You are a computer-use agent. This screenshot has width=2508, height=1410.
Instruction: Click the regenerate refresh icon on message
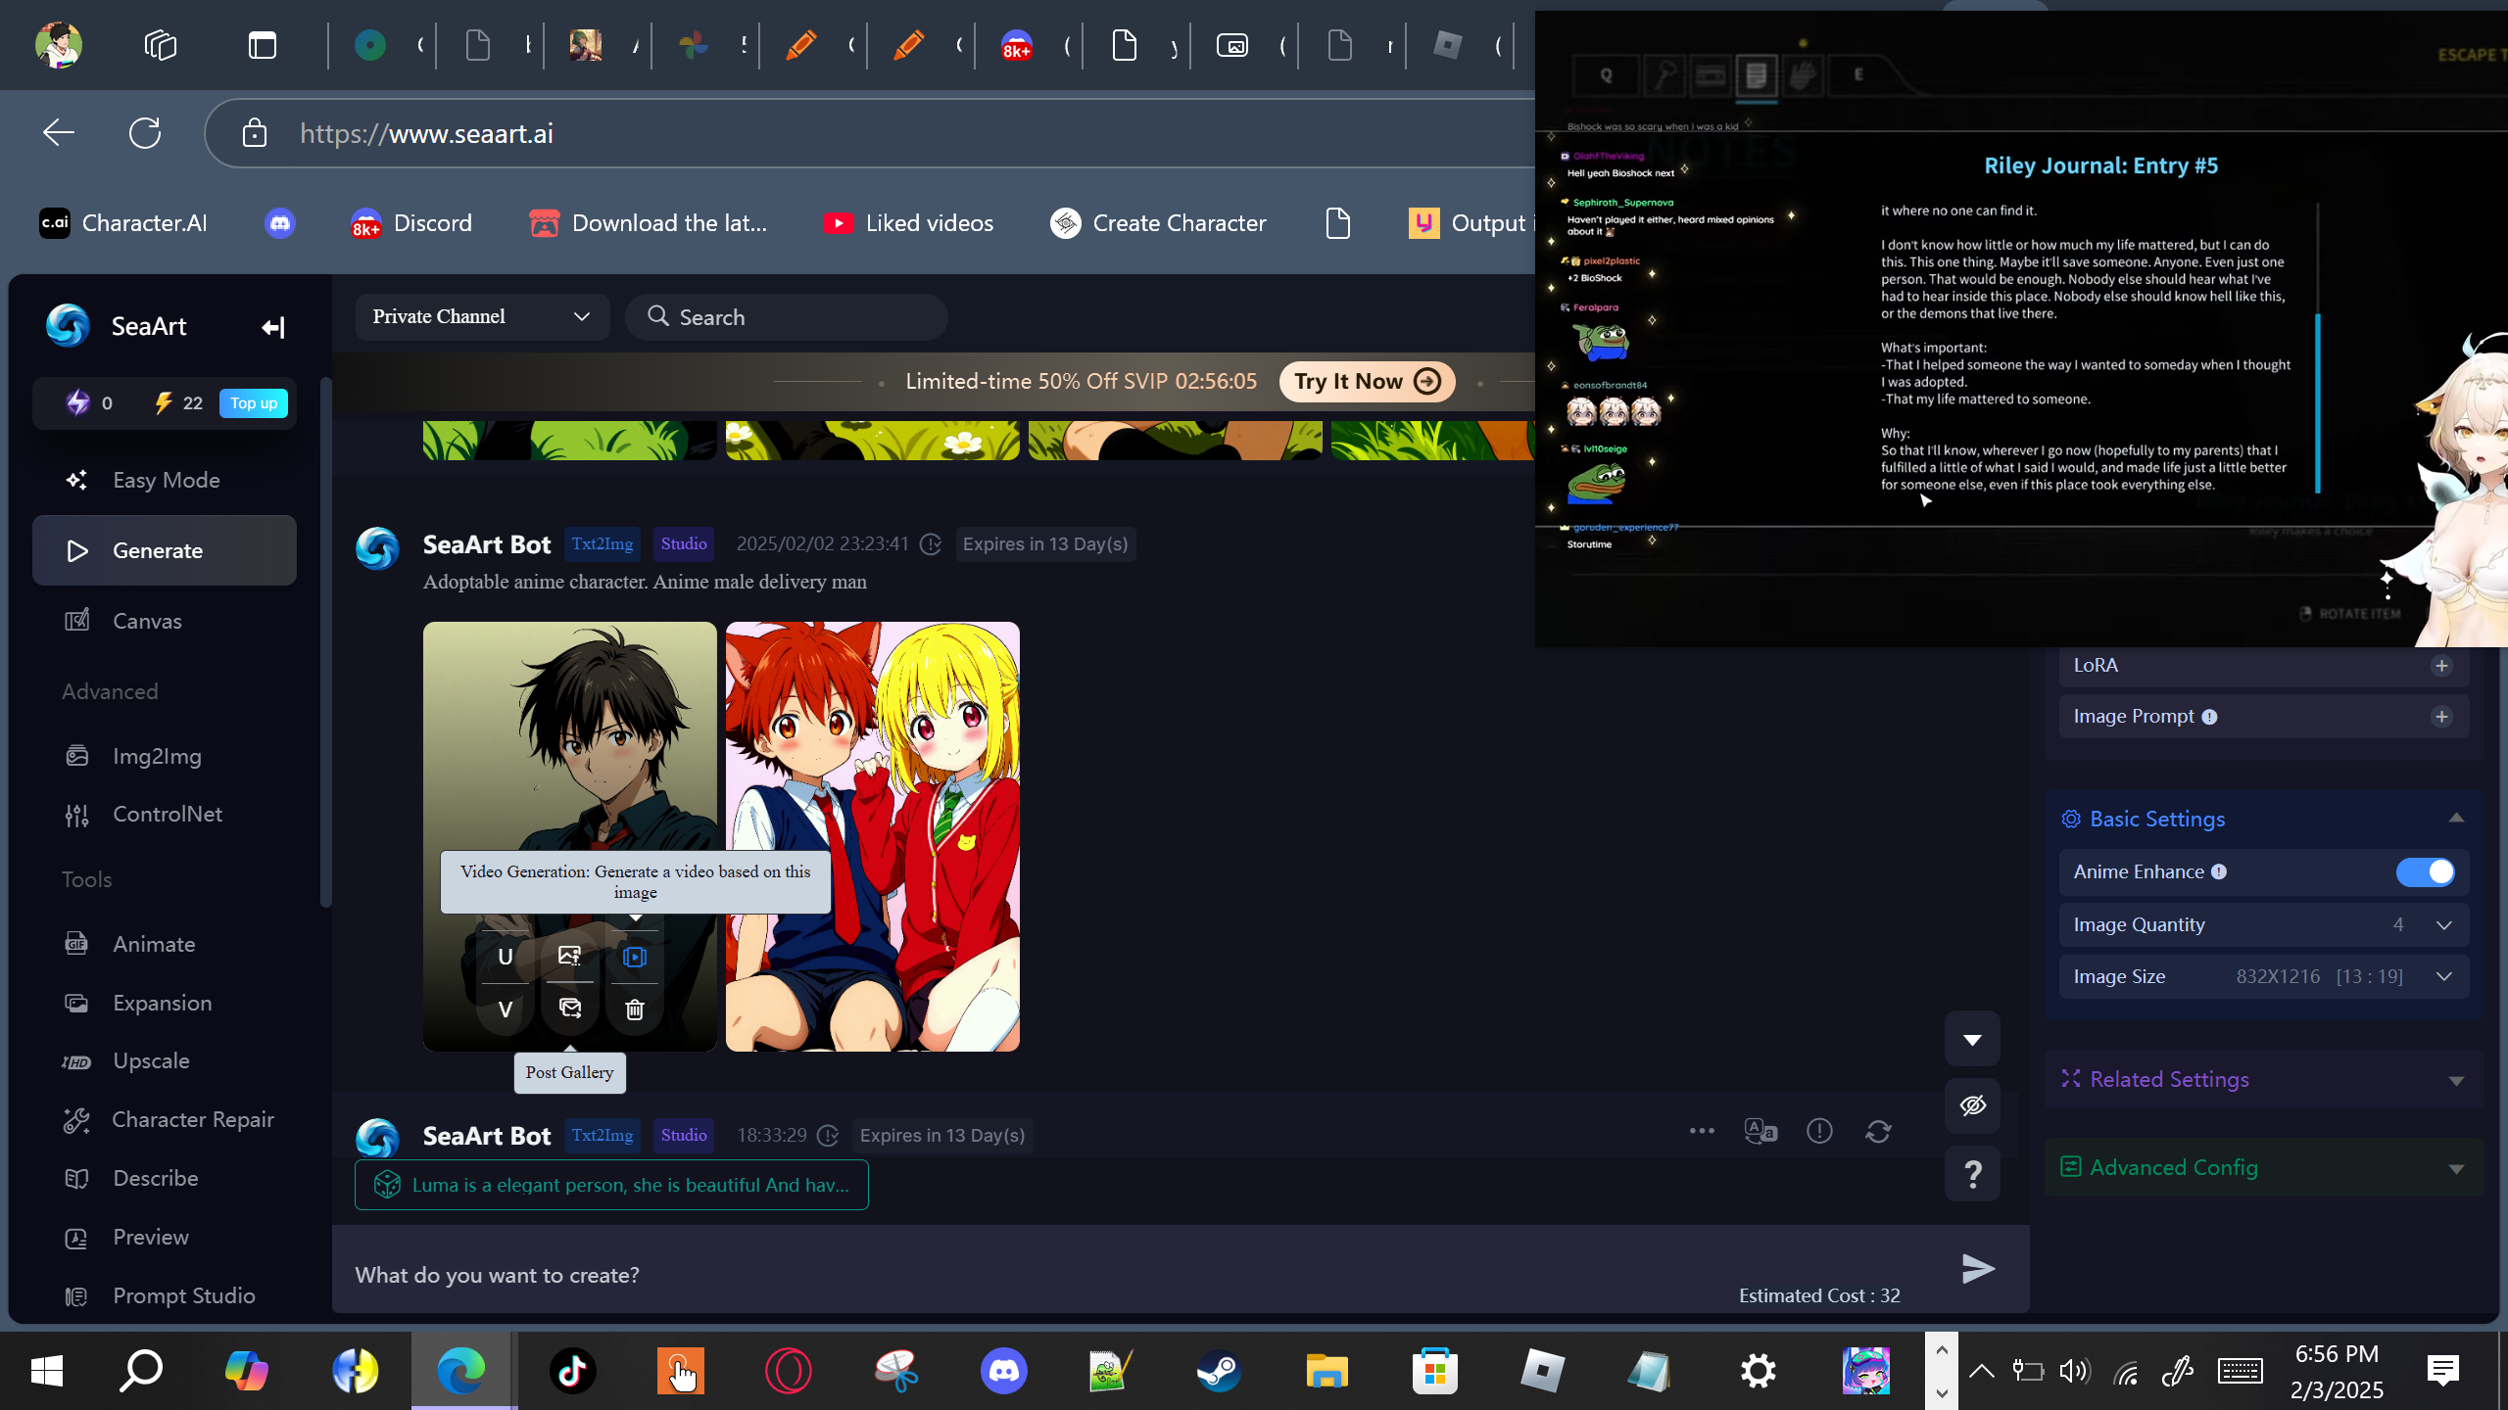[x=1878, y=1131]
